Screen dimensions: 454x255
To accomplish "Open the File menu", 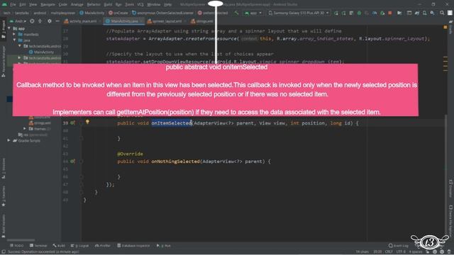I will coord(13,4).
